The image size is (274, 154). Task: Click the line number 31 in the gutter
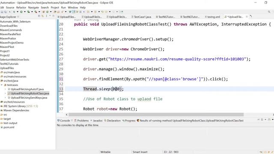tap(61, 79)
